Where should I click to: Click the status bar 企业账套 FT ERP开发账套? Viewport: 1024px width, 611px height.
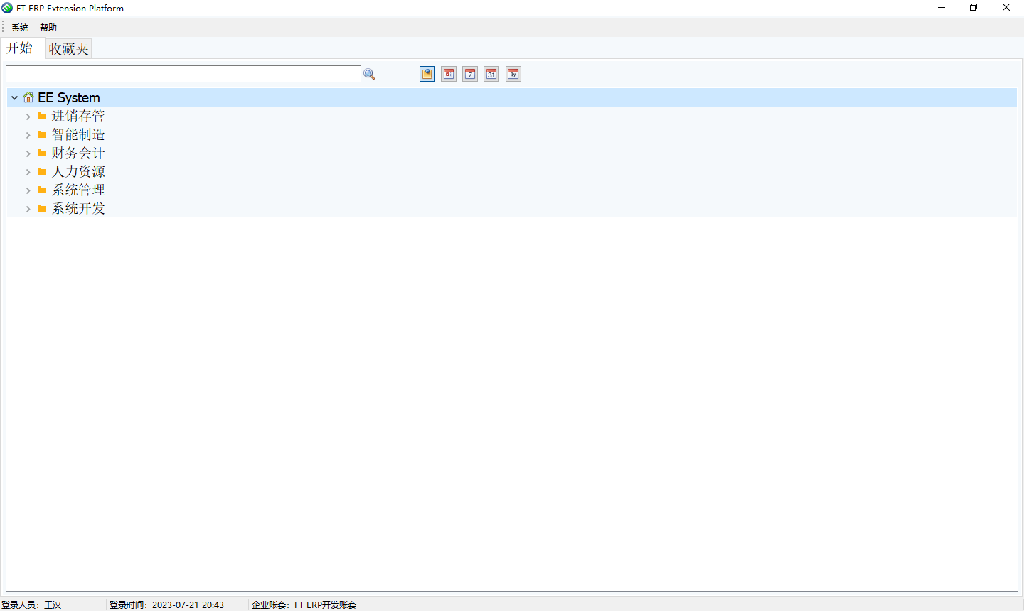(304, 605)
